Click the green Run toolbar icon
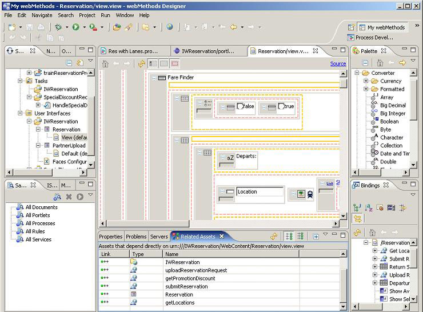This screenshot has height=312, width=423. (x=75, y=27)
